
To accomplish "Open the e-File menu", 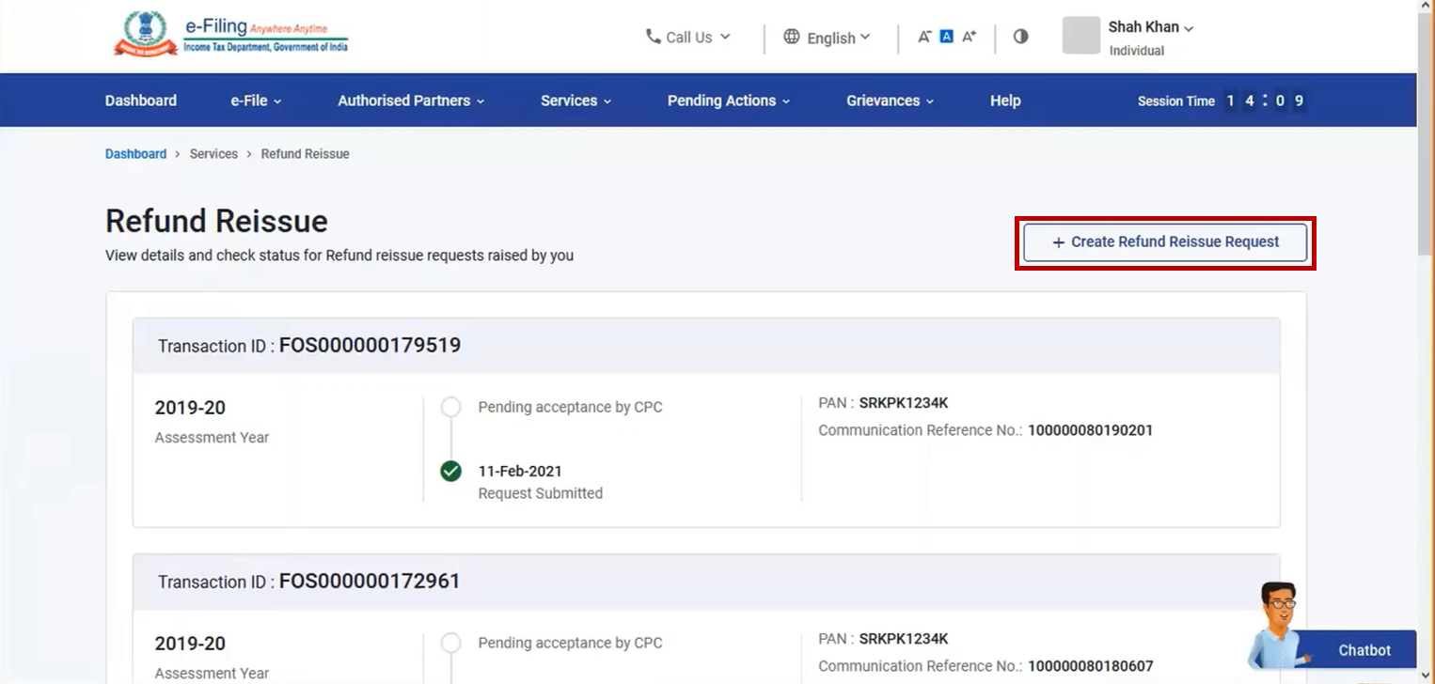I will coord(254,100).
